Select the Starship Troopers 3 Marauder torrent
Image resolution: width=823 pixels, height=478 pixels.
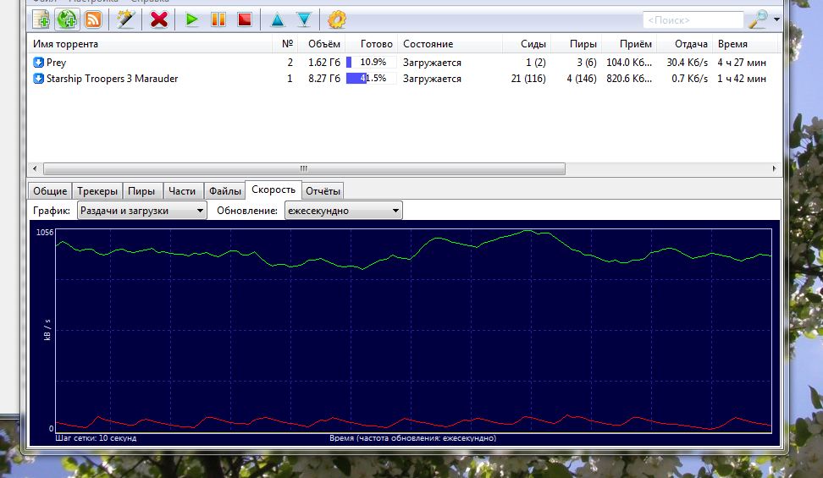click(x=112, y=79)
